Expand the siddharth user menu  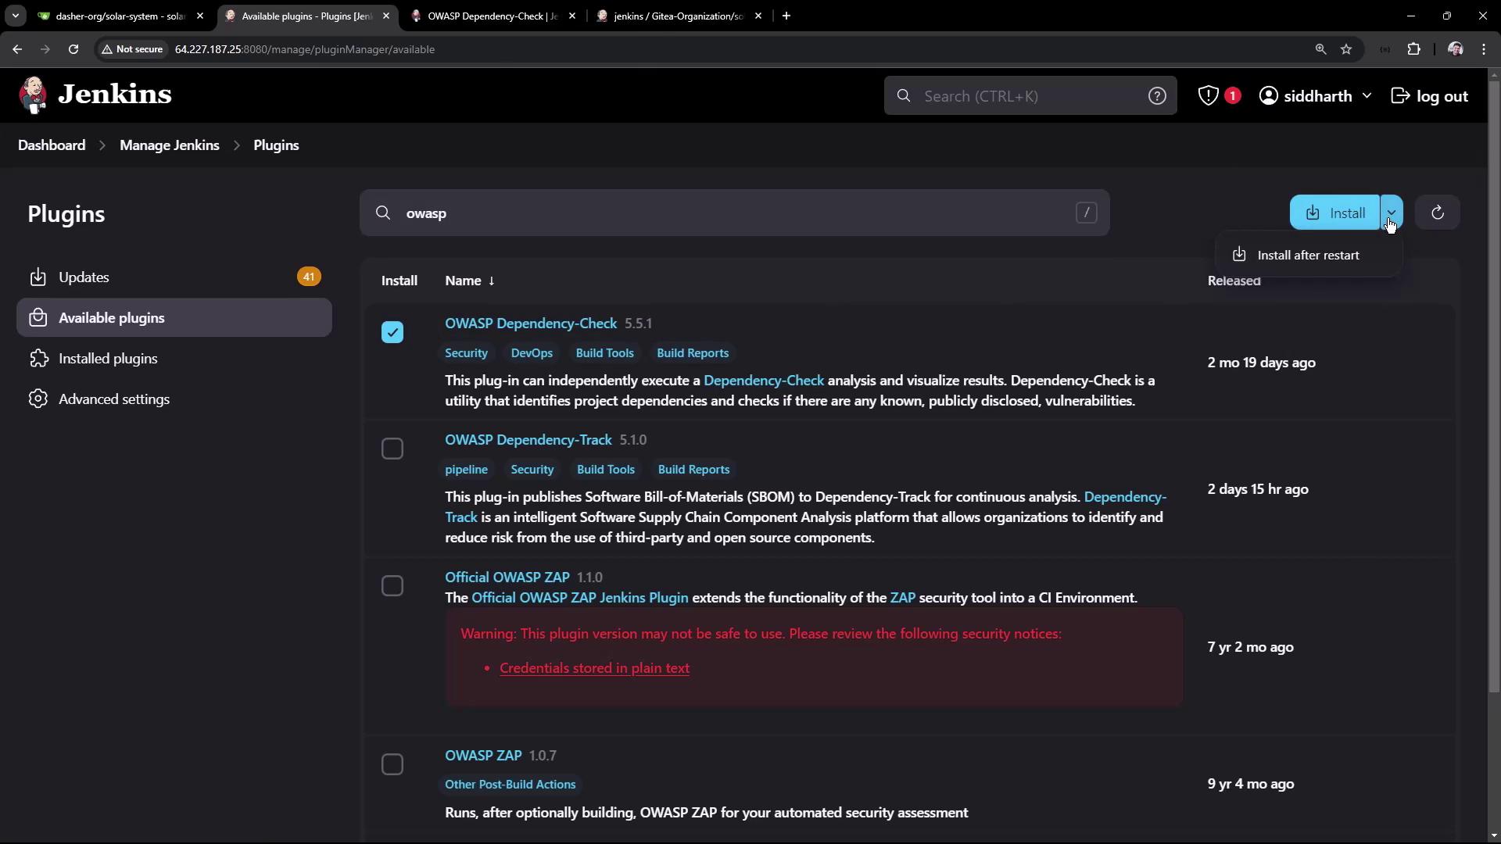[1367, 95]
